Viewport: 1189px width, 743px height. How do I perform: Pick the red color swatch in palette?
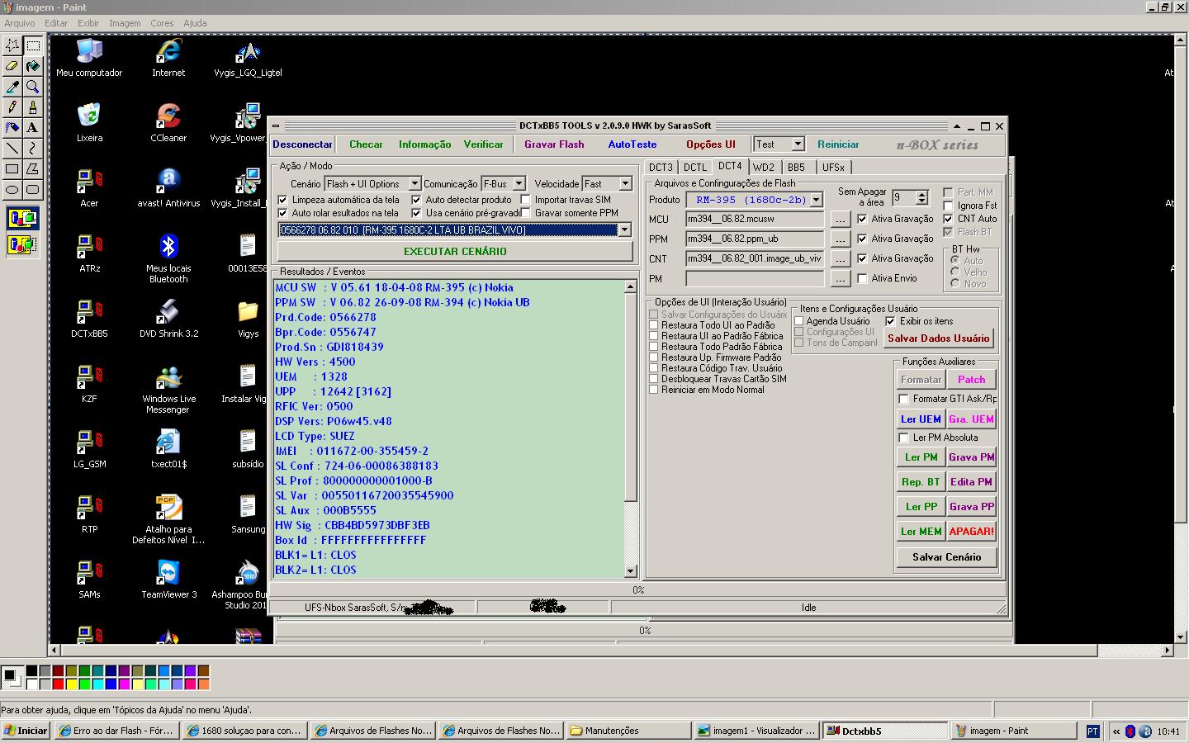point(58,684)
